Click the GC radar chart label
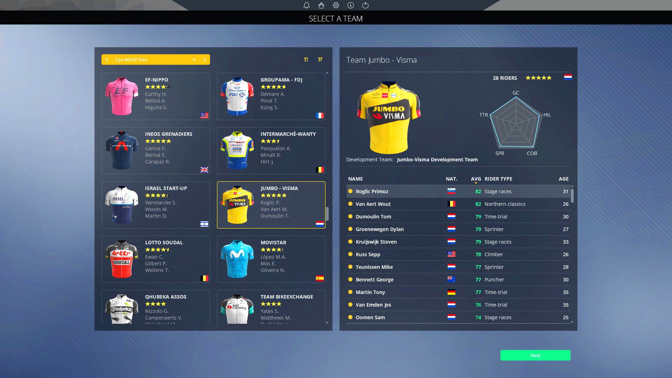This screenshot has height=378, width=672. coord(516,92)
